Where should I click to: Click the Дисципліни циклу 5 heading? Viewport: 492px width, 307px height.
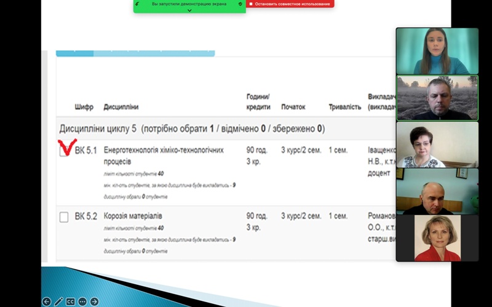coord(192,129)
